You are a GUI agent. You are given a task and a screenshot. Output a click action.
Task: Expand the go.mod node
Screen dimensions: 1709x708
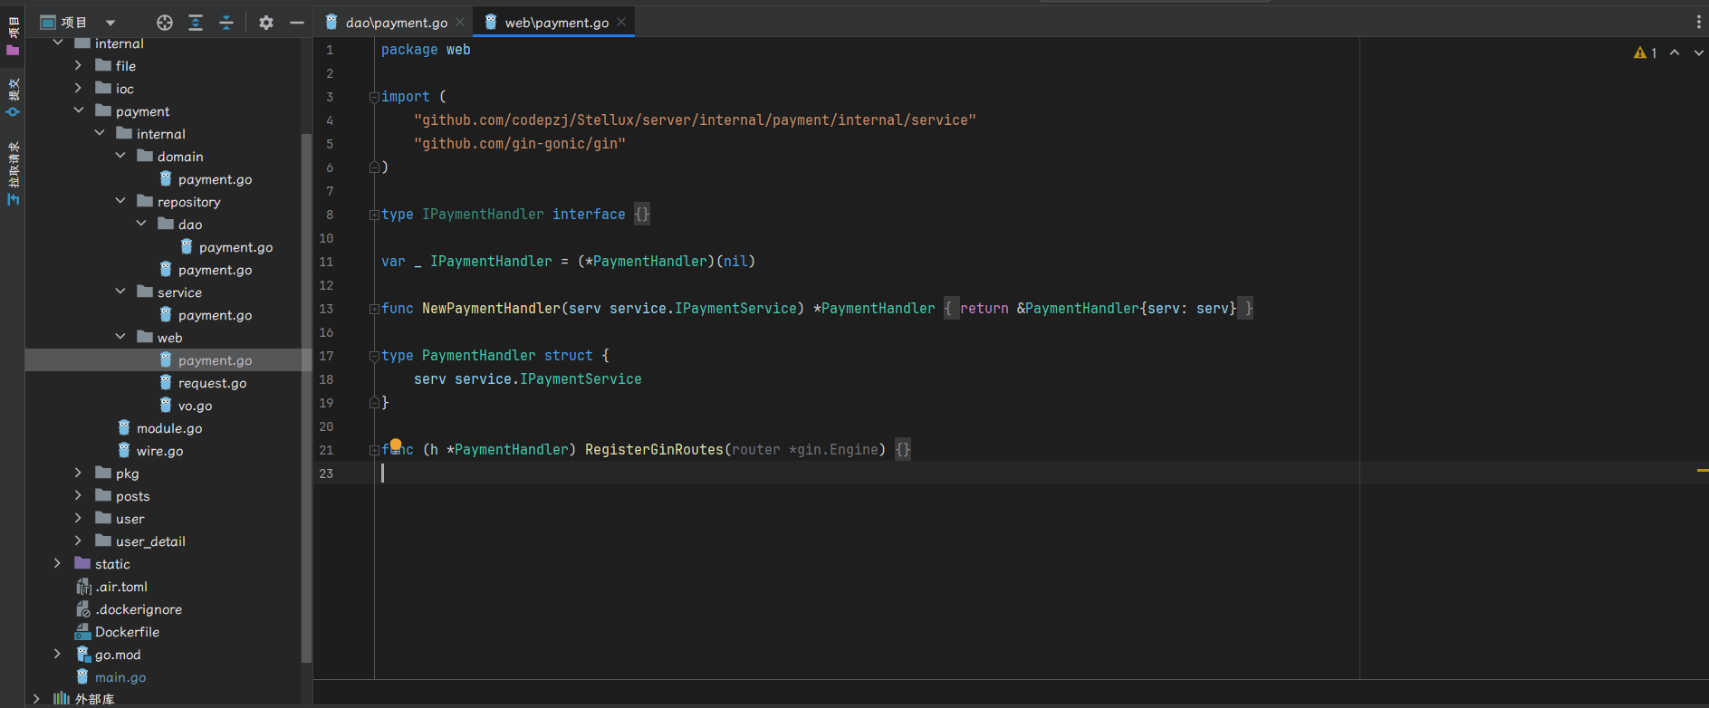58,654
